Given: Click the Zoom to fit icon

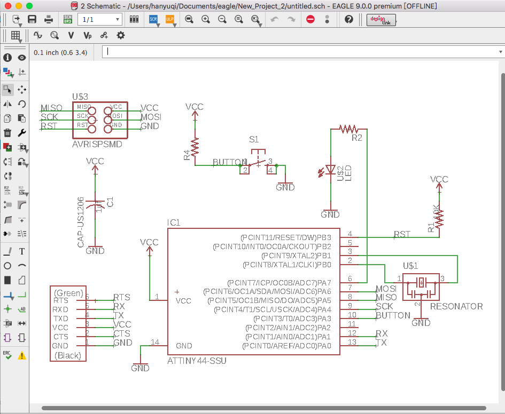Looking at the screenshot, I should (189, 20).
